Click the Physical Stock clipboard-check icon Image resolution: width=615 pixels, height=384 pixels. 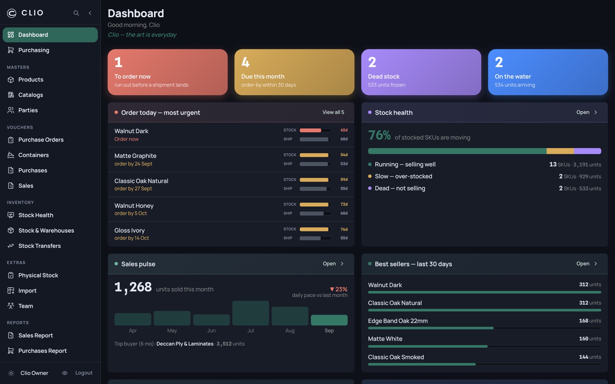click(11, 275)
